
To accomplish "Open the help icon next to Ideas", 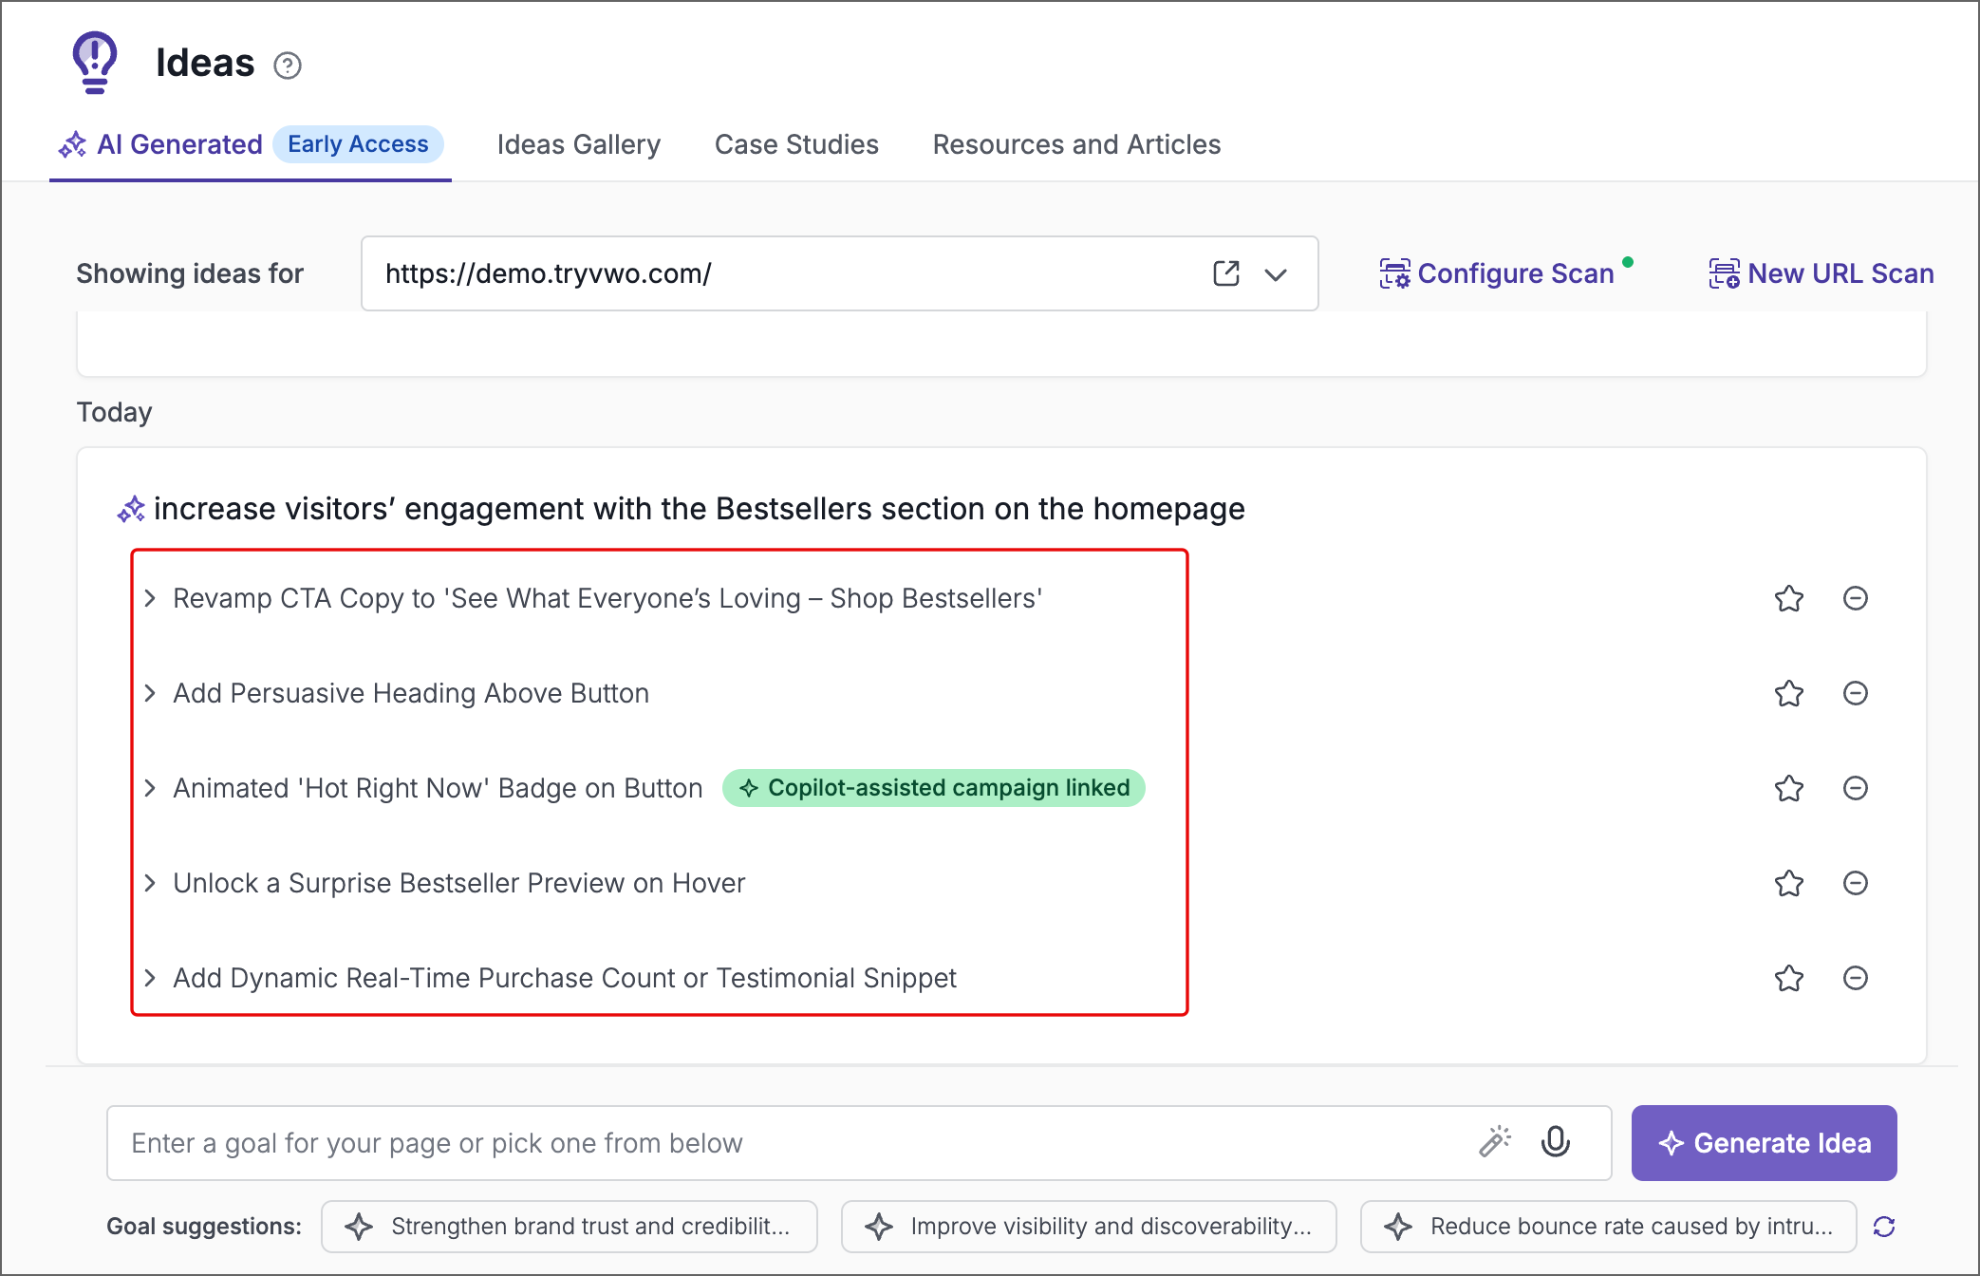I will click(x=288, y=66).
